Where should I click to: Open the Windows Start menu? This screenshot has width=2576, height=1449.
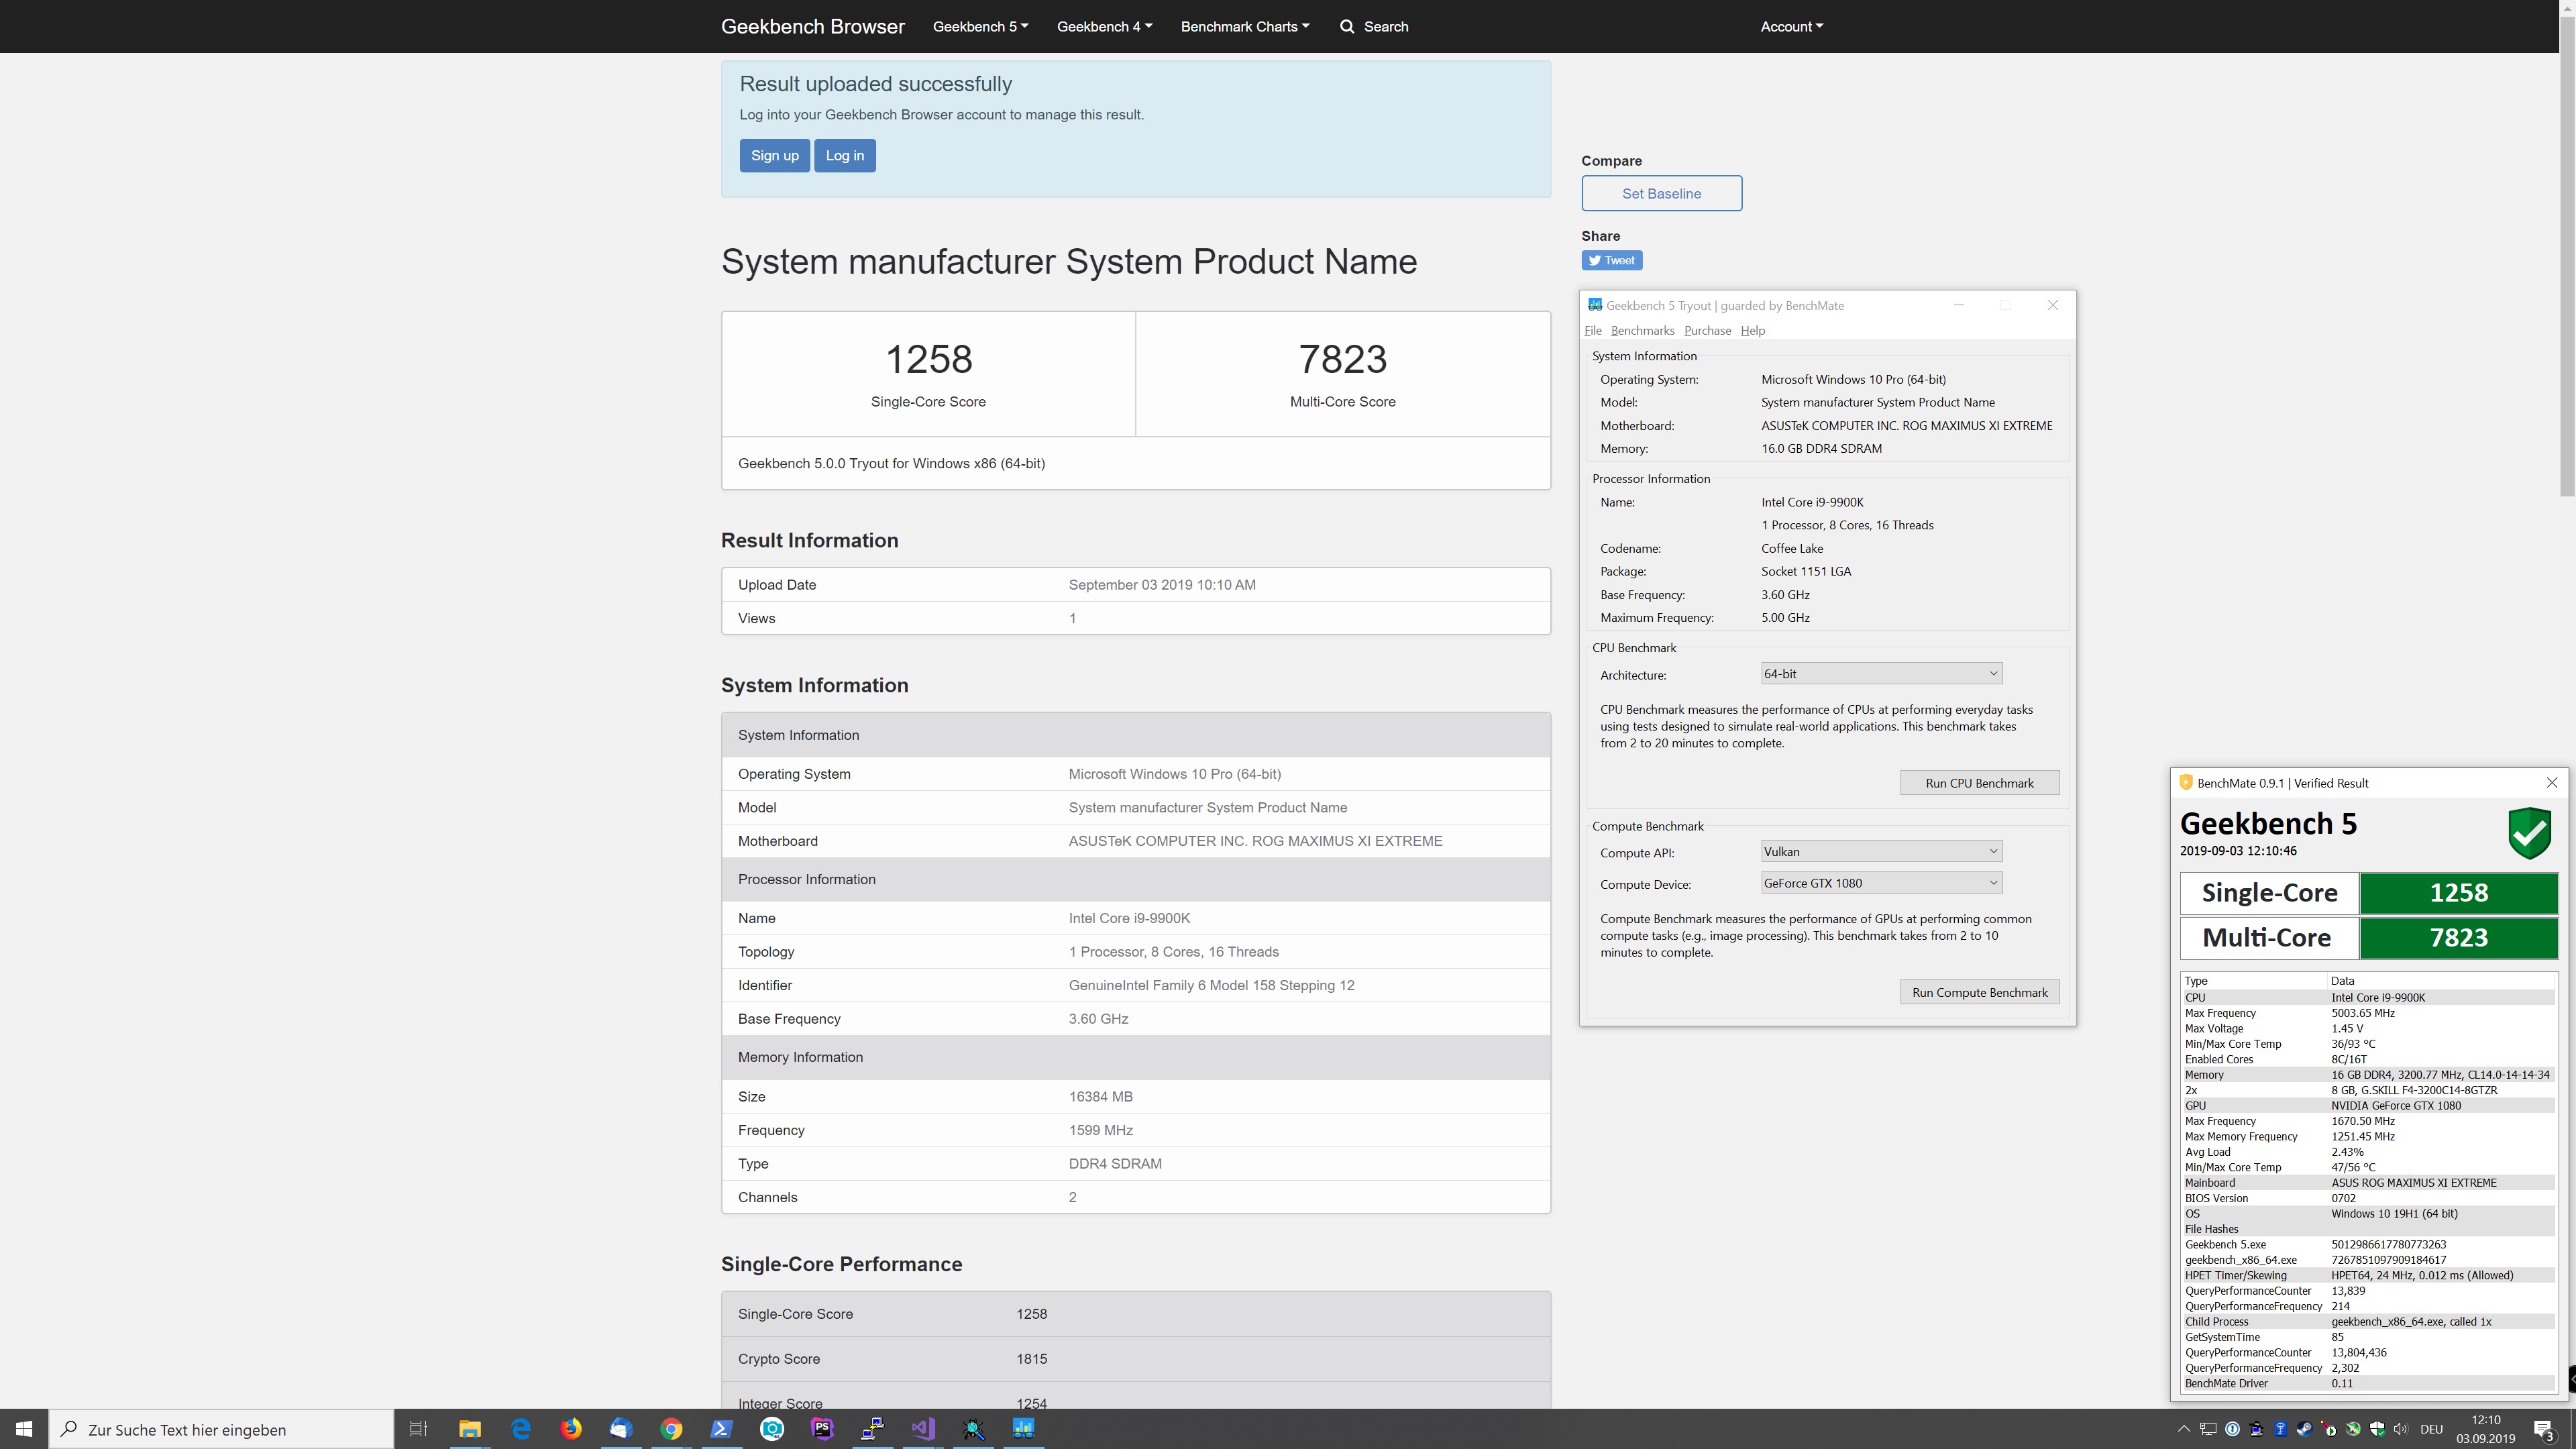click(x=24, y=1429)
